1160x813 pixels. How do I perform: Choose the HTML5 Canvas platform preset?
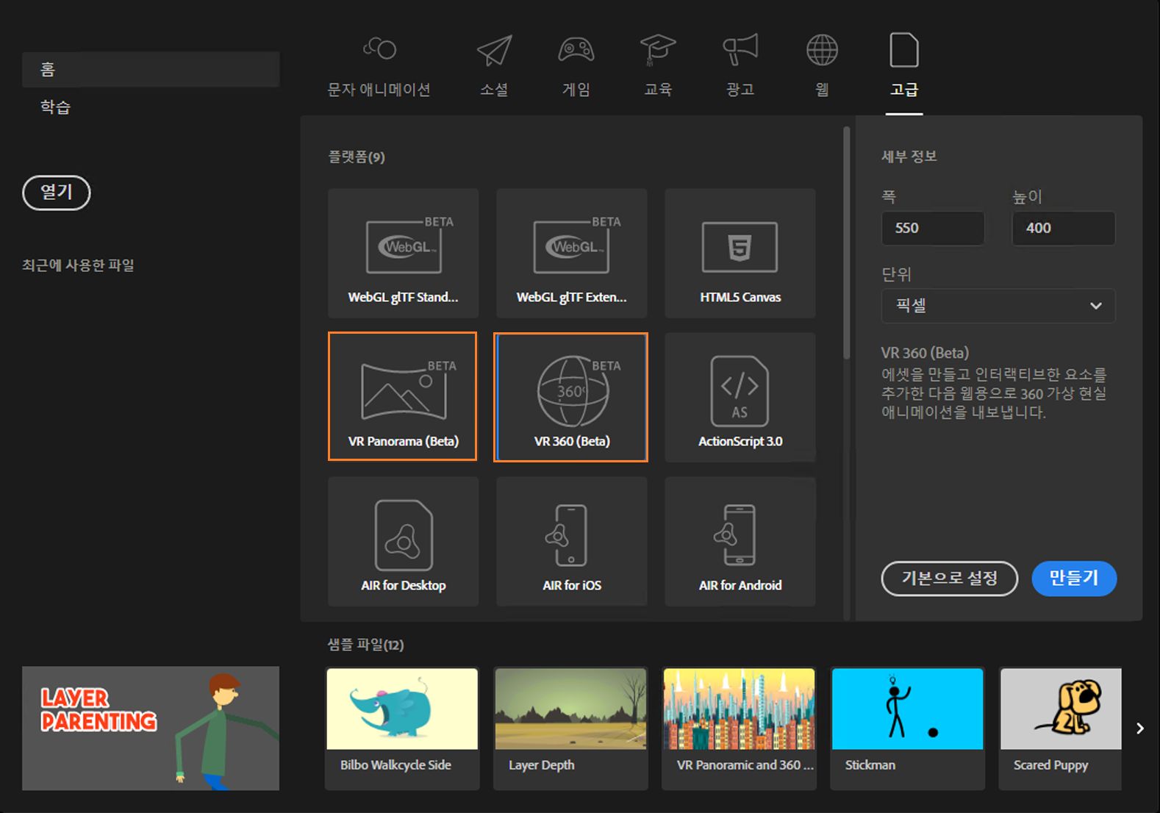(x=740, y=254)
